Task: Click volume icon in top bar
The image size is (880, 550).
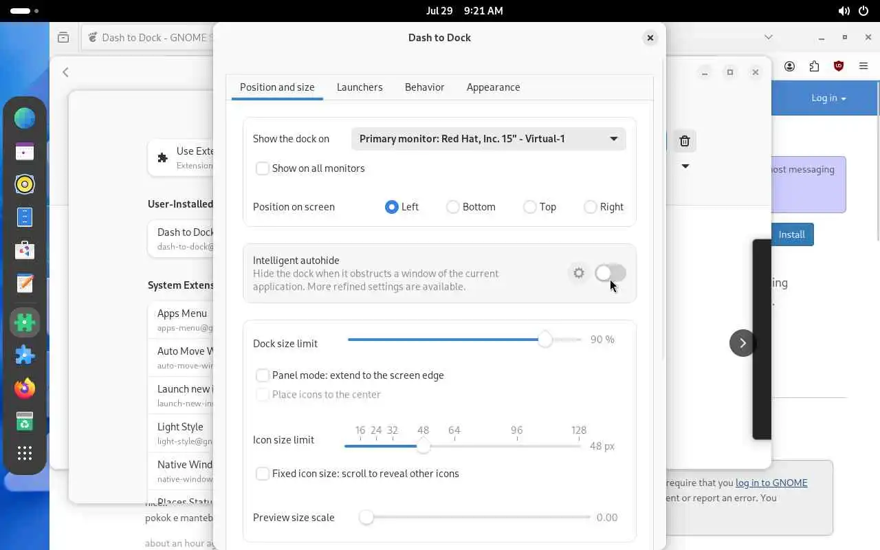Action: 844,11
